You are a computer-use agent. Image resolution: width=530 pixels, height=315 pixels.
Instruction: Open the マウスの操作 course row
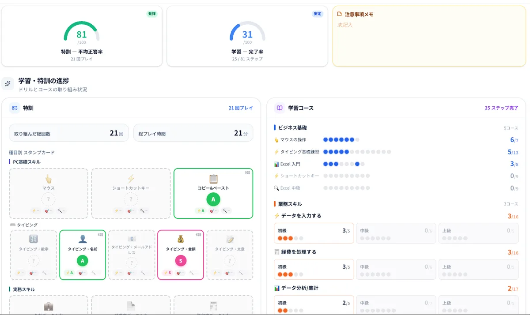(x=397, y=140)
